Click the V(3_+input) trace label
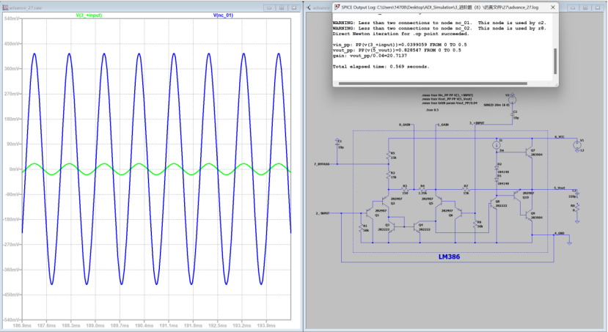 [x=89, y=15]
